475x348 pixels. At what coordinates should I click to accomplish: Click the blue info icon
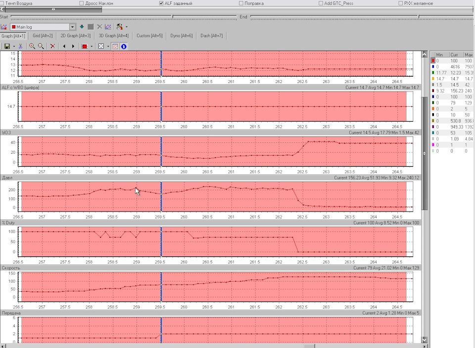tap(124, 46)
